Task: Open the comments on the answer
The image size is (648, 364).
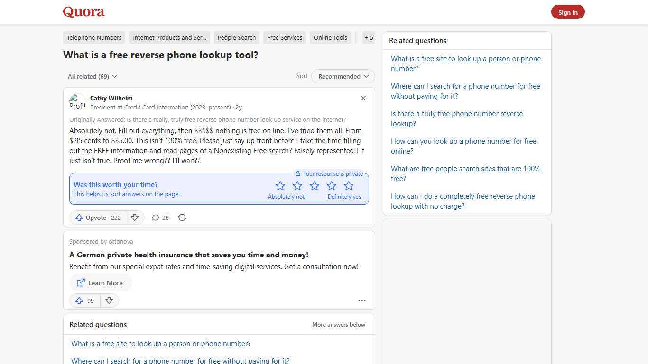Action: point(160,218)
